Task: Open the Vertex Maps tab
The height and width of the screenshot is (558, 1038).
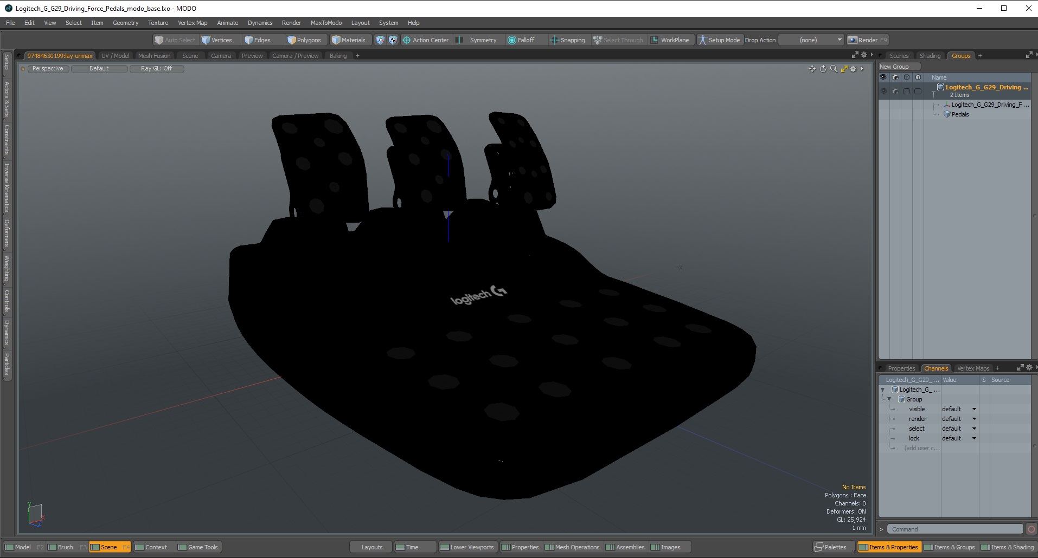Action: [973, 368]
